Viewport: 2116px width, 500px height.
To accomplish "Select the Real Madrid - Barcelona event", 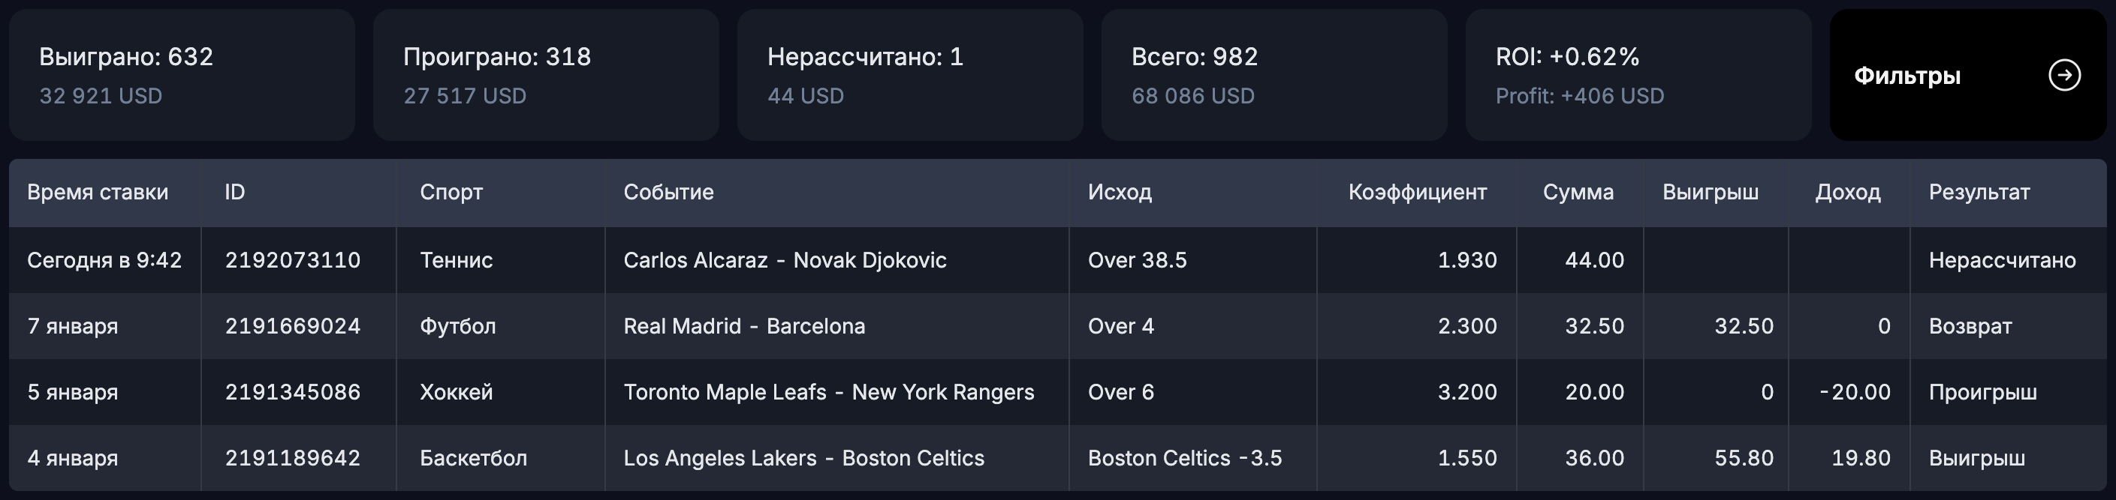I will (745, 325).
